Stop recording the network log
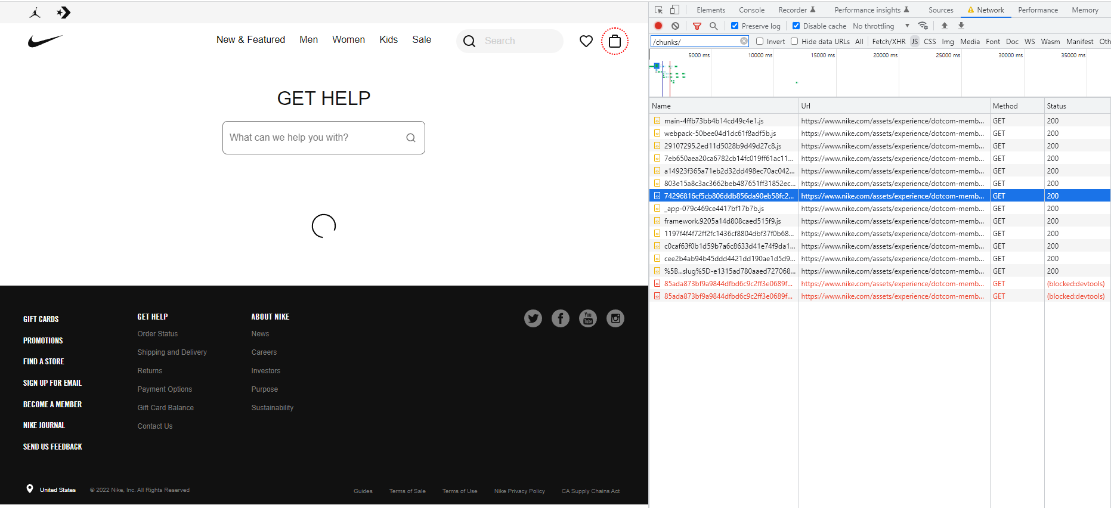The image size is (1111, 508). coord(658,26)
